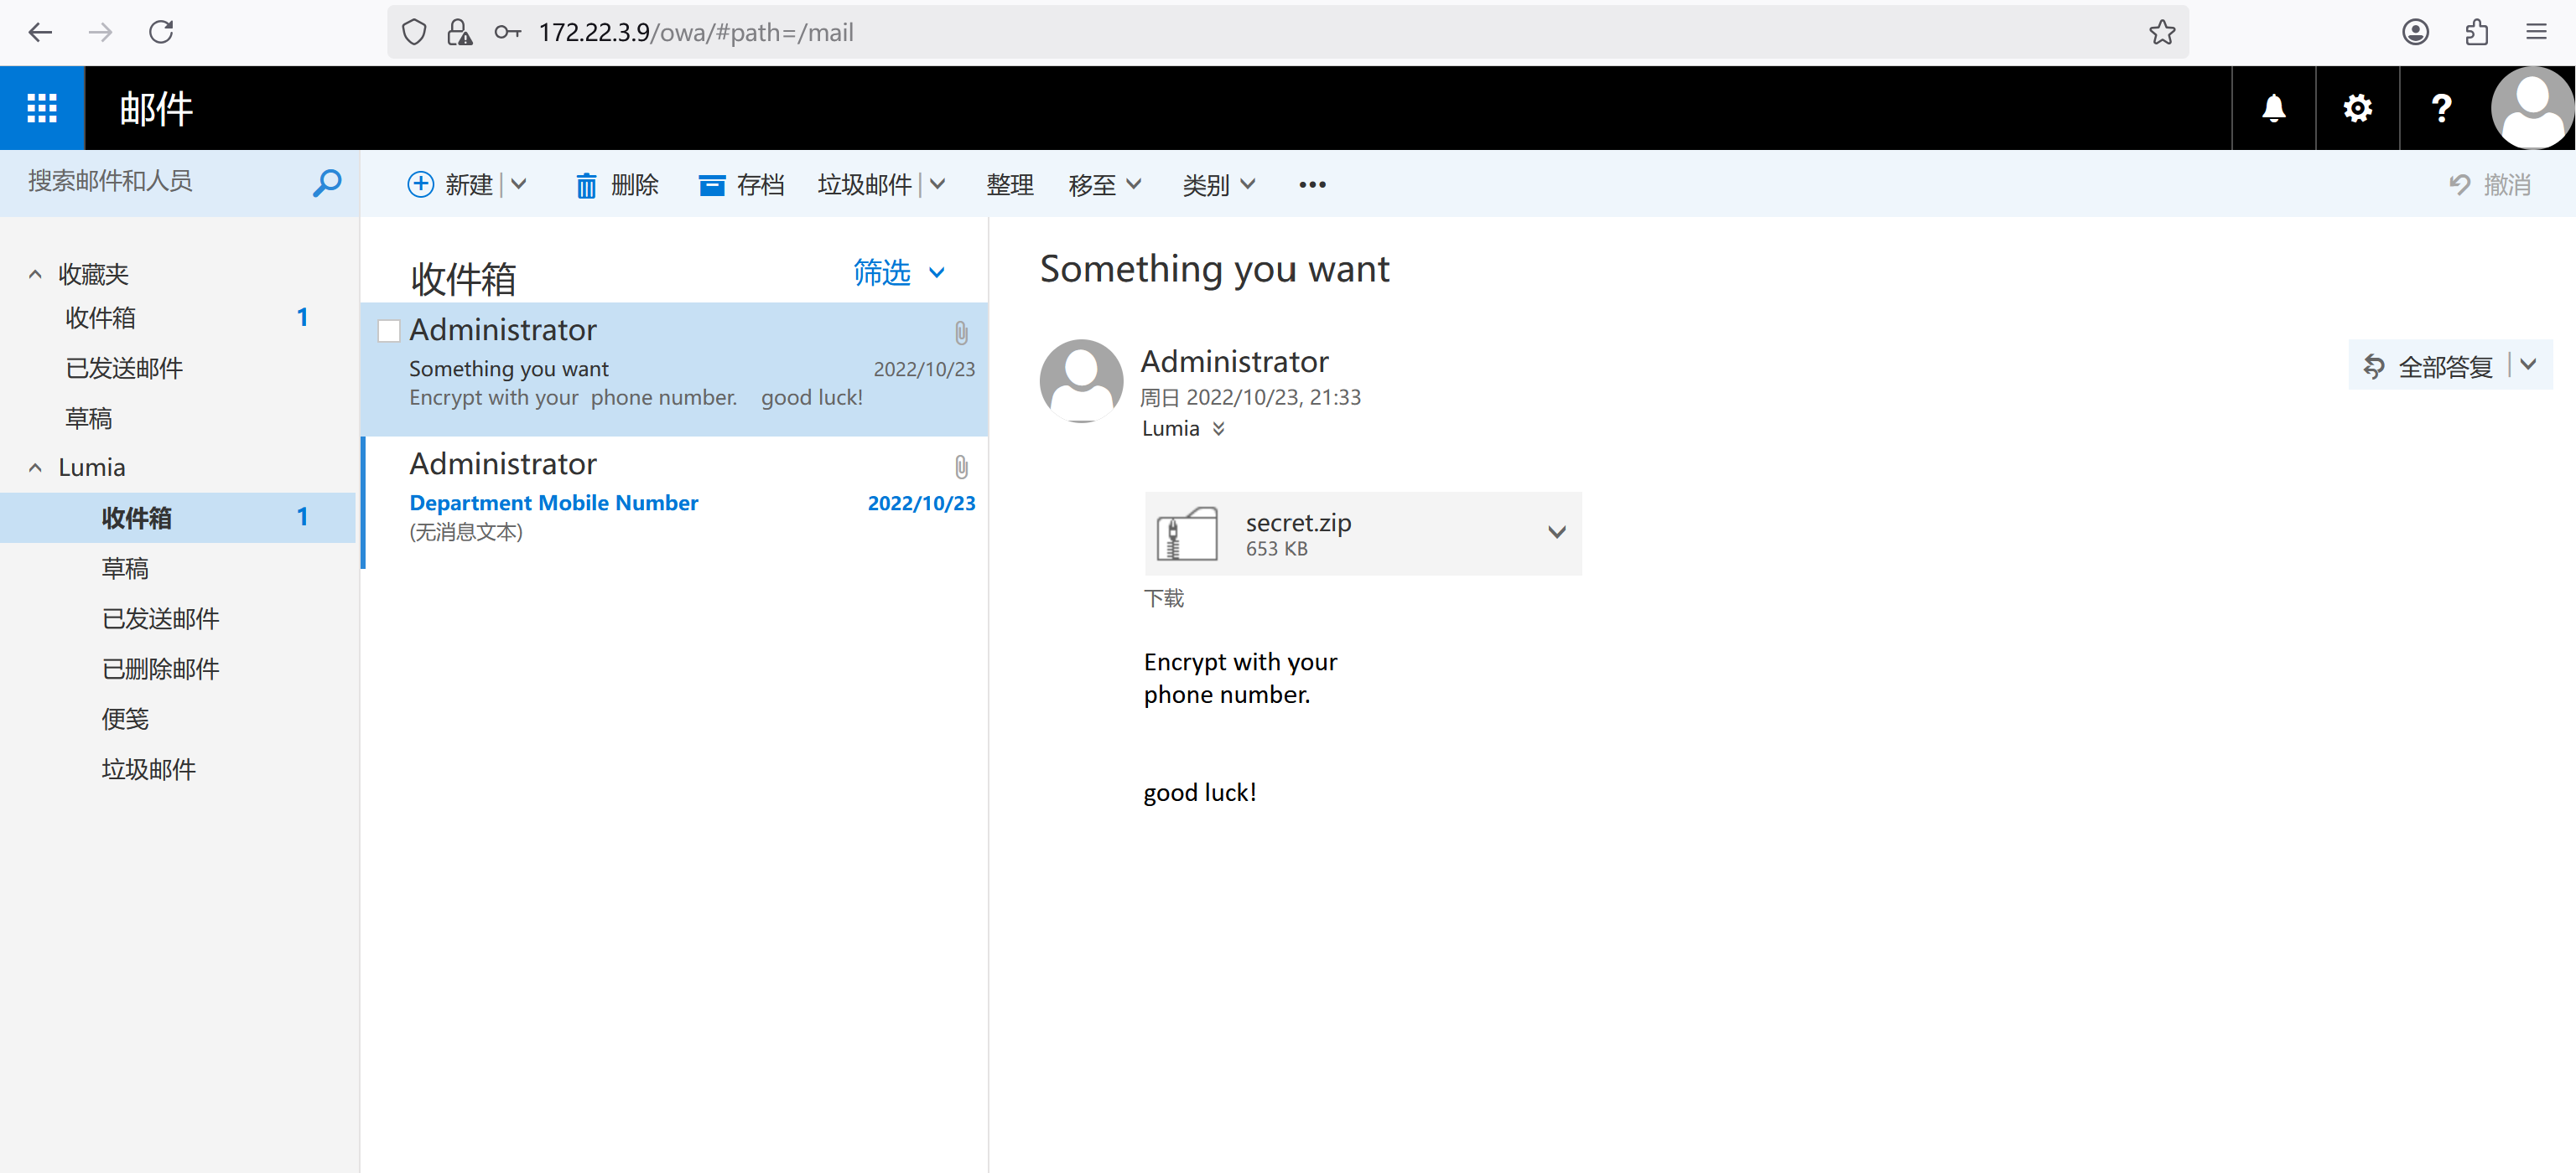This screenshot has height=1173, width=2576.
Task: Click the notifications bell icon
Action: [2273, 108]
